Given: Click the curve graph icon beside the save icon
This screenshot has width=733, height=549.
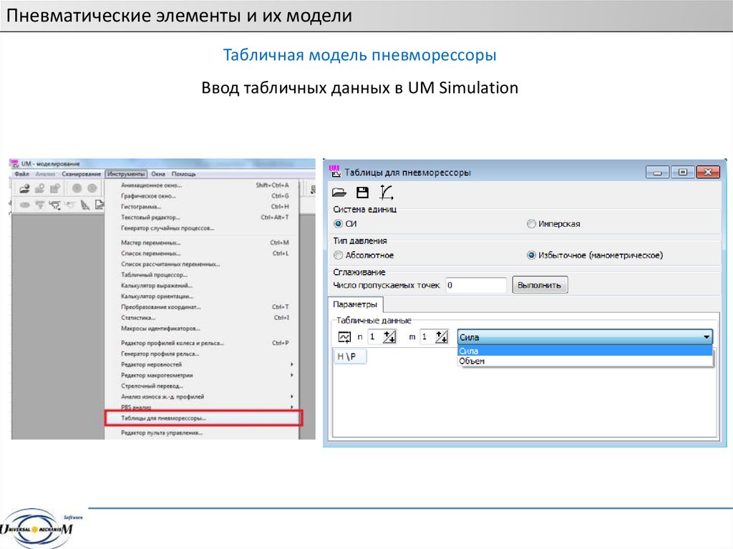Looking at the screenshot, I should click(x=386, y=192).
